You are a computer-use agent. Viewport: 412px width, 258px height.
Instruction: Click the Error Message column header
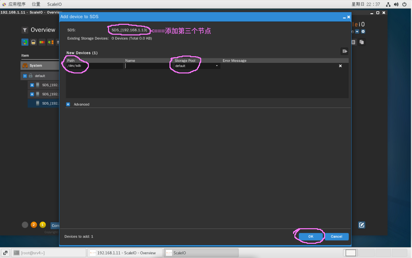tap(235, 61)
